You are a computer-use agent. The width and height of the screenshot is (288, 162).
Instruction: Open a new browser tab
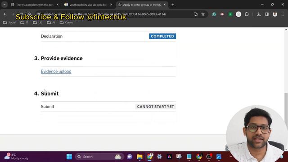(173, 4)
